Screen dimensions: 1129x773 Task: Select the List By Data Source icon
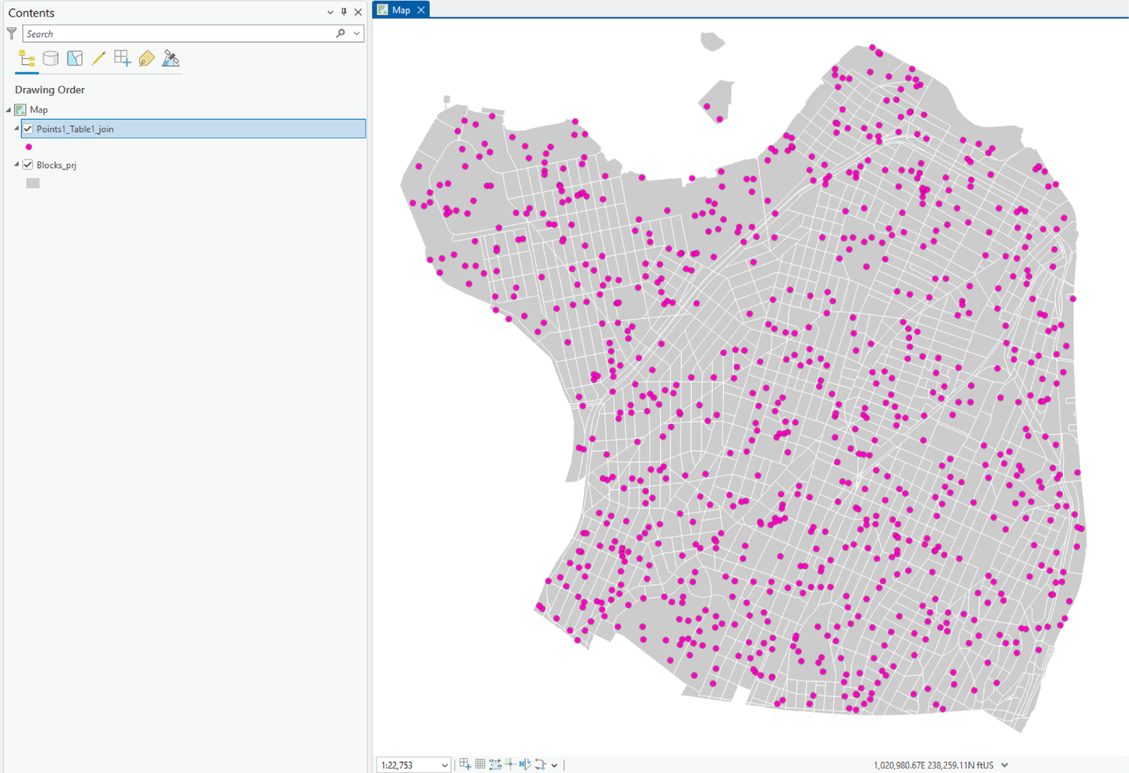[x=50, y=58]
